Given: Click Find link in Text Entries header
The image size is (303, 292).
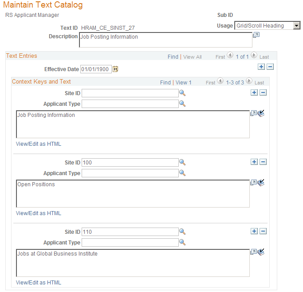Looking at the screenshot, I should click(x=173, y=57).
